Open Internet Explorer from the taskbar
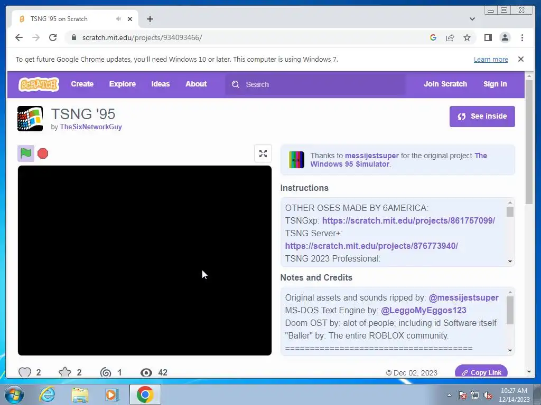 [x=47, y=394]
